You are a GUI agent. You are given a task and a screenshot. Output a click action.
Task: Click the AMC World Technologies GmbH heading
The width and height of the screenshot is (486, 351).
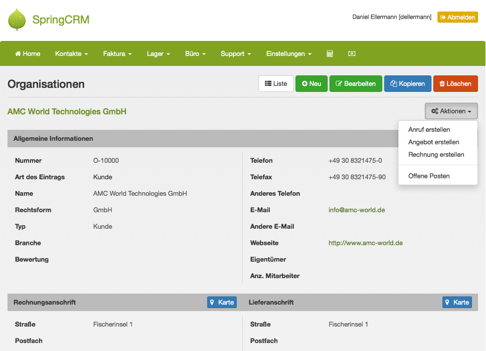pos(67,111)
